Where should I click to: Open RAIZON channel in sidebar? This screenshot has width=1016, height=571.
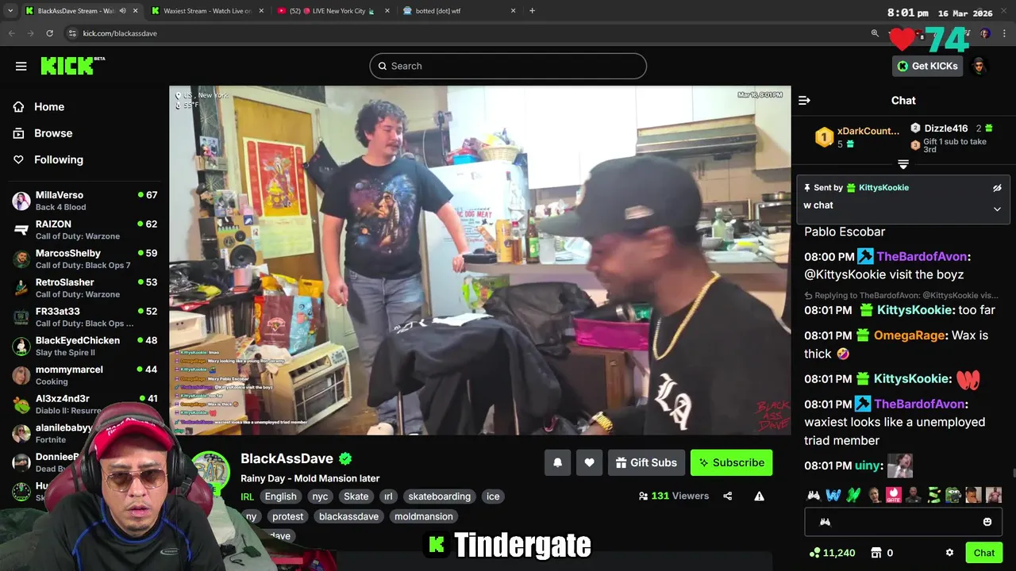pos(84,230)
